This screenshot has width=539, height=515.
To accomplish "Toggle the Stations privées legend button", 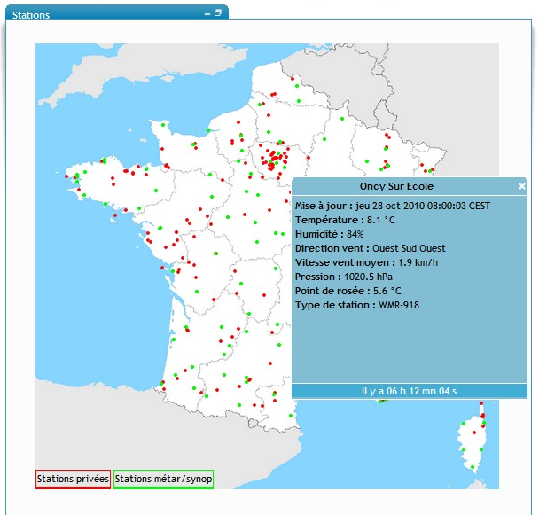I will pos(73,479).
